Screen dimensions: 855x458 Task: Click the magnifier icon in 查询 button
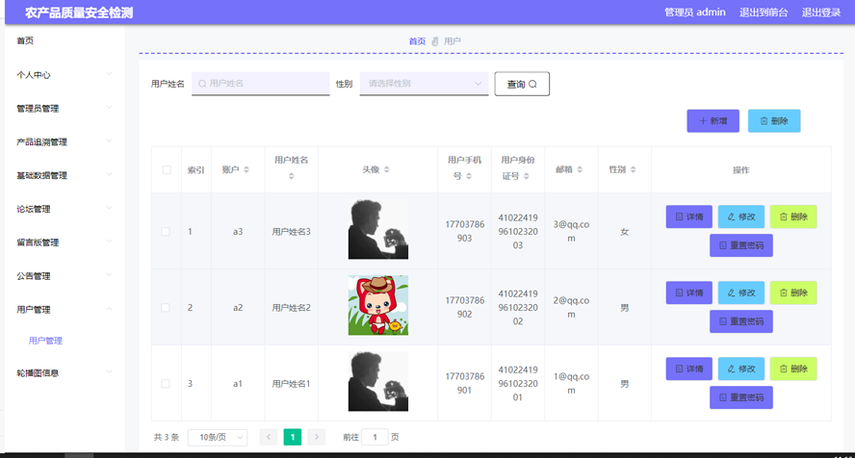point(532,84)
